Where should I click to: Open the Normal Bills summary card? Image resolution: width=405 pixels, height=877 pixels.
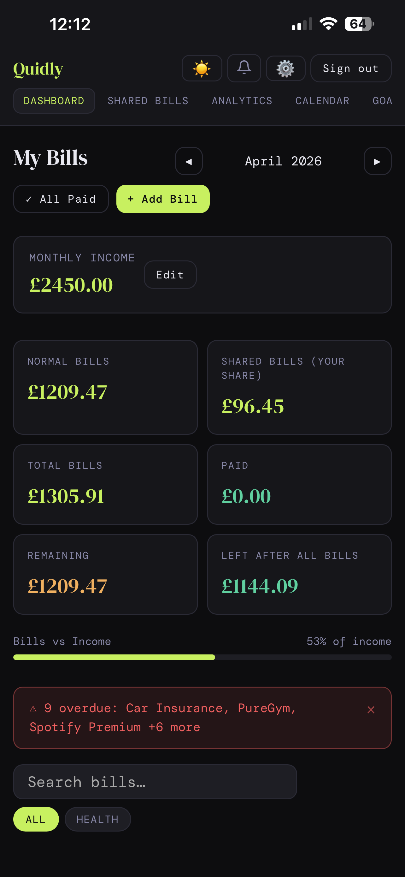[105, 387]
